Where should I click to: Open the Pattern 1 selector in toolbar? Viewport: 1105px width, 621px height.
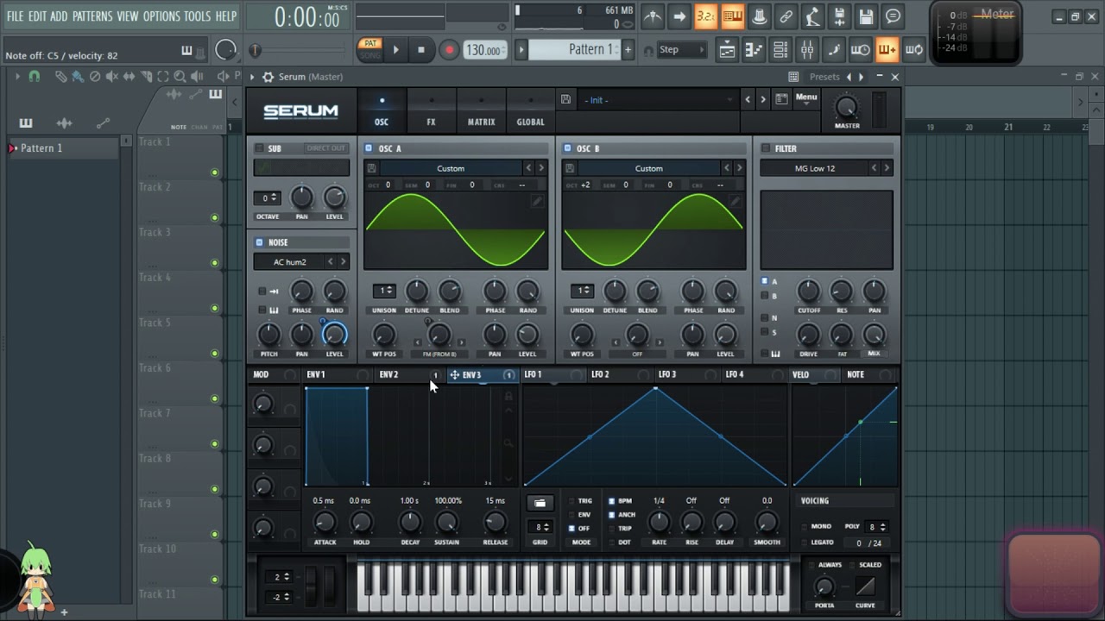573,49
